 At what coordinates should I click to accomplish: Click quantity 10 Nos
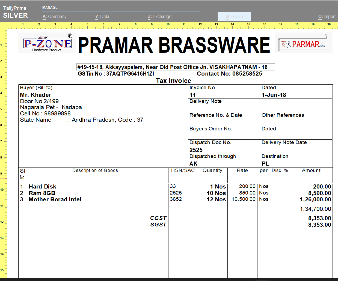coord(216,193)
